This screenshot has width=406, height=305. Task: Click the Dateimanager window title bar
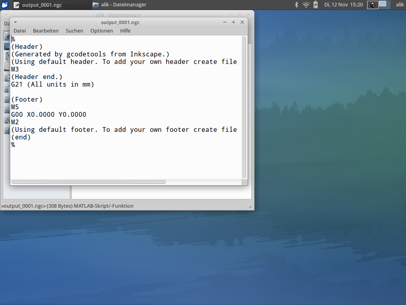[119, 15]
